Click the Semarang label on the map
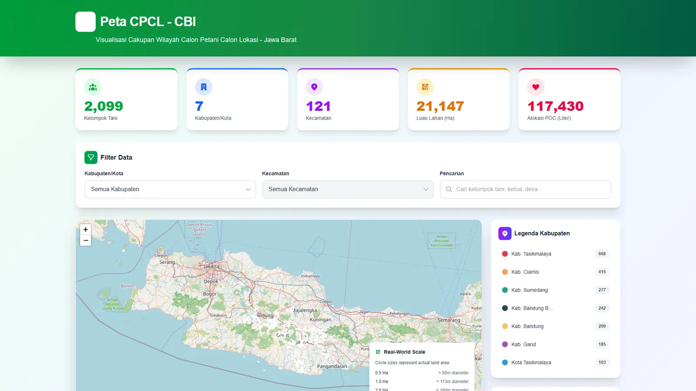The image size is (696, 391). click(449, 320)
